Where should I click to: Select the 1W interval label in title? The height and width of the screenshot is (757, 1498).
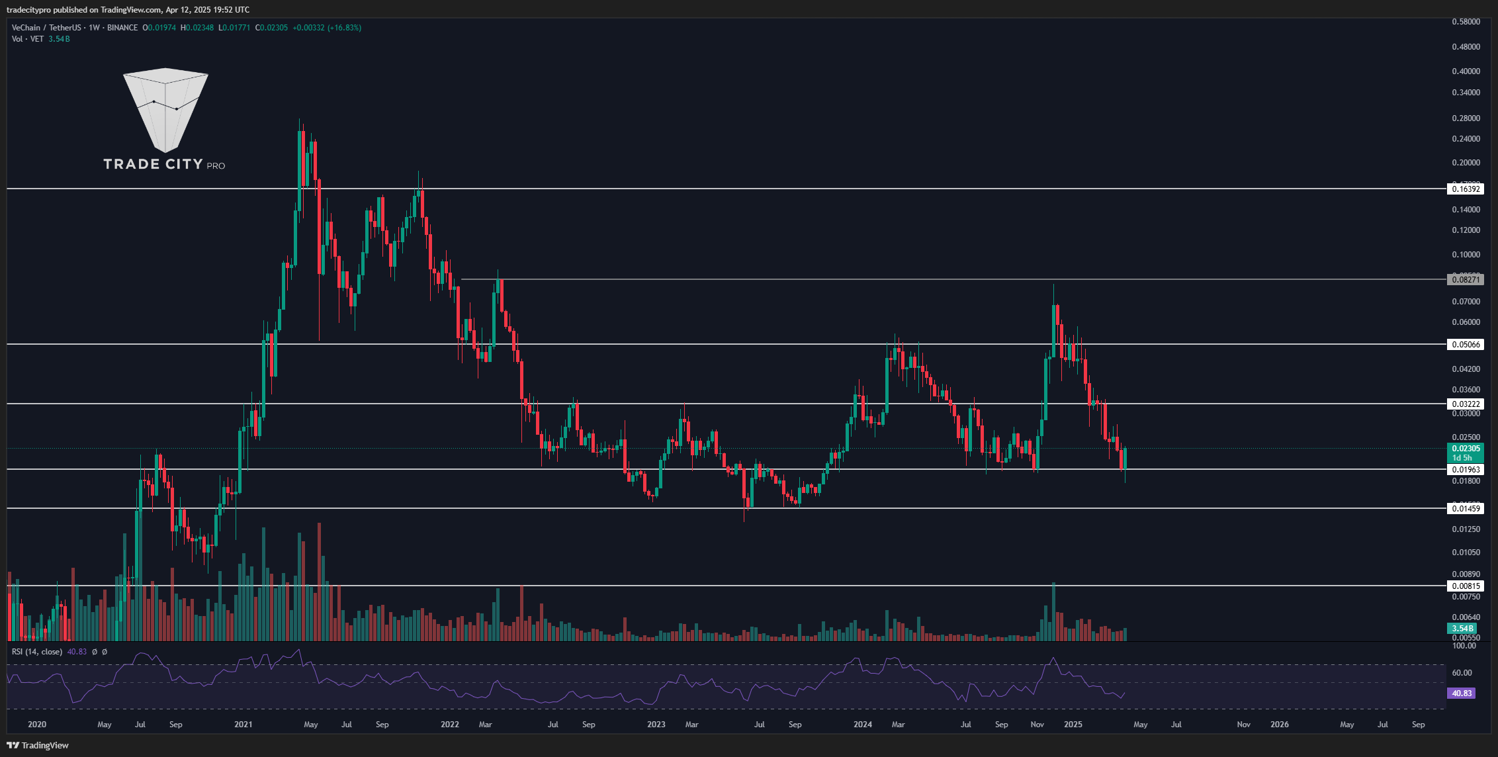95,28
